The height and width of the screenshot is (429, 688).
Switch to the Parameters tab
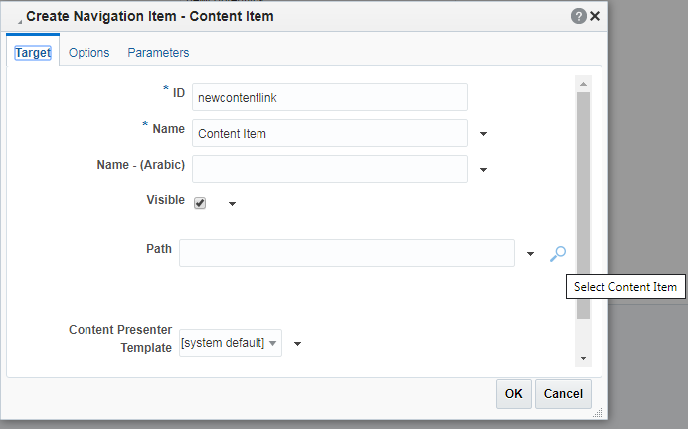[158, 53]
